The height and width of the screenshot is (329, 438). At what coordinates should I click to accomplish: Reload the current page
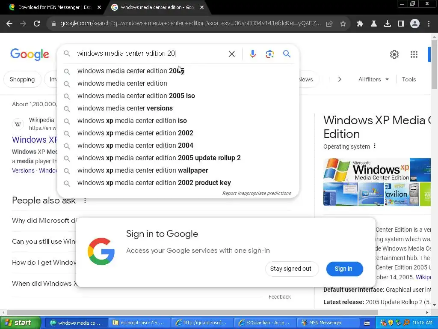(x=37, y=24)
